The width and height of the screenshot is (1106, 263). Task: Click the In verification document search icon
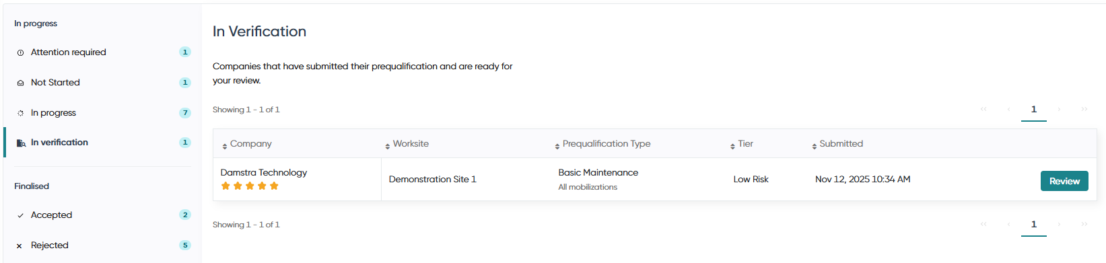21,143
